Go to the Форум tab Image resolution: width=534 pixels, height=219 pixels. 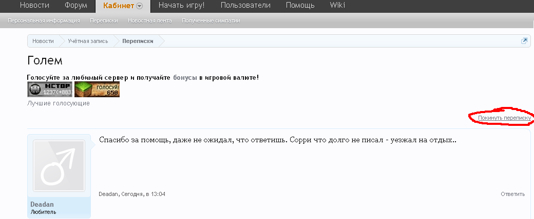click(x=75, y=6)
